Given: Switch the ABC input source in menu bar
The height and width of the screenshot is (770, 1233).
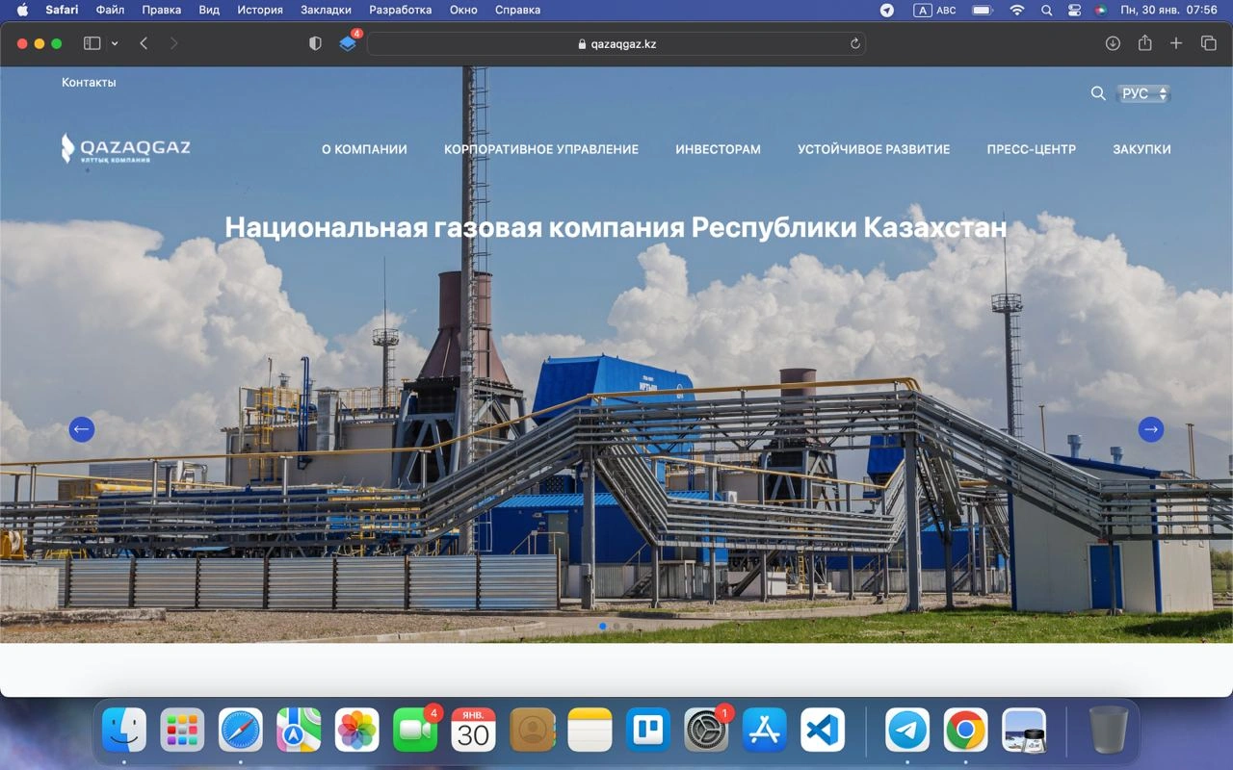Looking at the screenshot, I should point(934,11).
